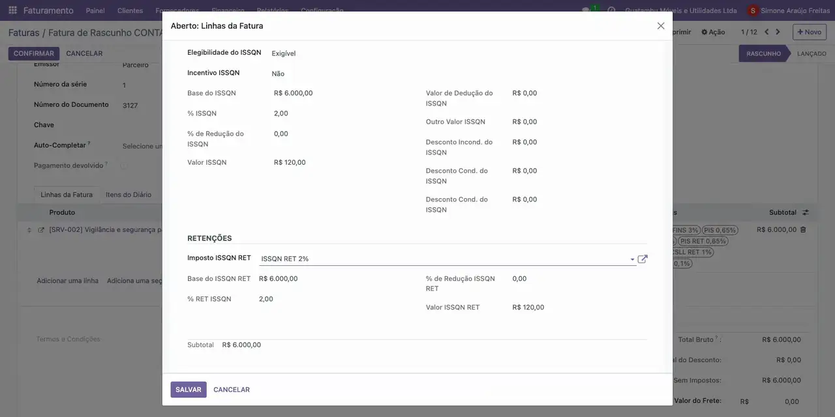The image size is (835, 417).
Task: Open external link for Imposto ISSQN RET
Action: [x=643, y=259]
